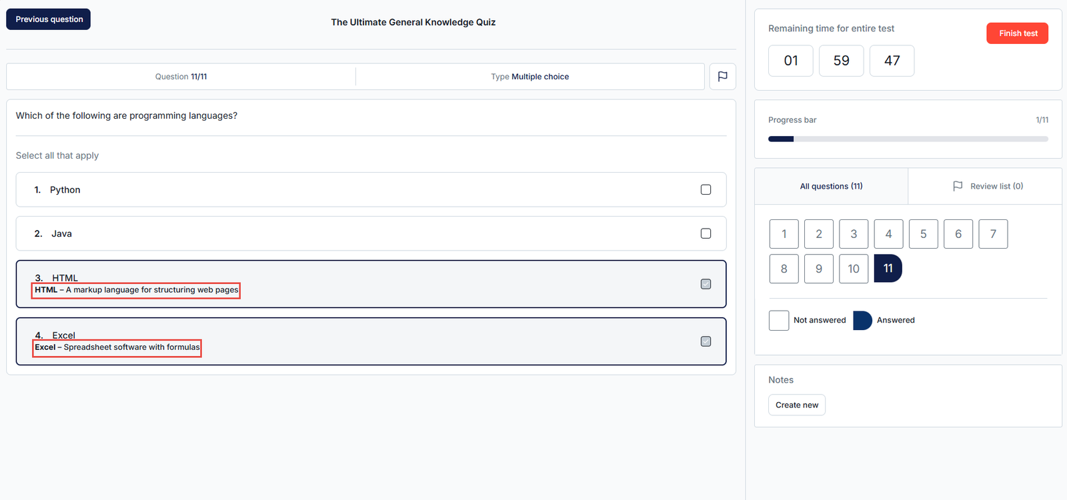Go to question 3
Image resolution: width=1067 pixels, height=500 pixels.
[853, 234]
